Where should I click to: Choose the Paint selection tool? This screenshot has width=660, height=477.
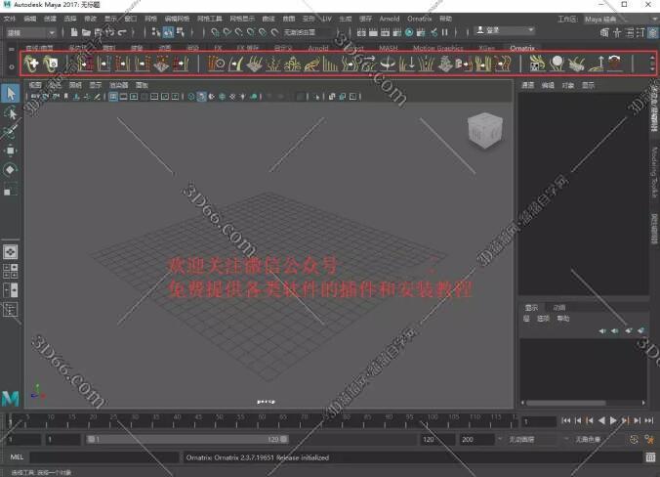(x=11, y=131)
